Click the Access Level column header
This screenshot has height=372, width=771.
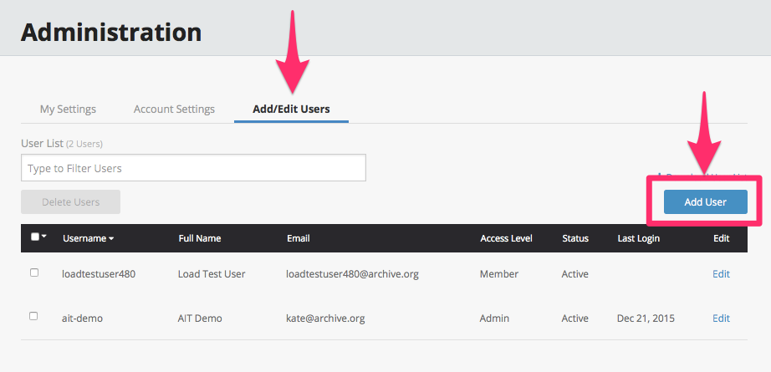point(506,238)
